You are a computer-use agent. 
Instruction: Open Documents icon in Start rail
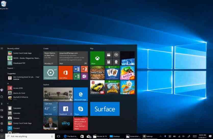pos(2,97)
